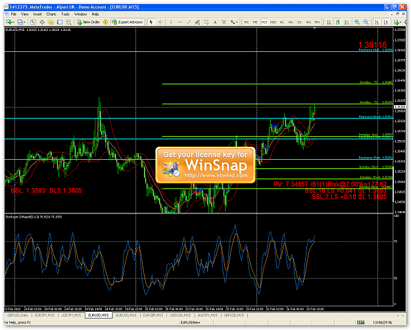411x330 pixels.
Task: Restore the inner chart window button
Action: click(398, 14)
